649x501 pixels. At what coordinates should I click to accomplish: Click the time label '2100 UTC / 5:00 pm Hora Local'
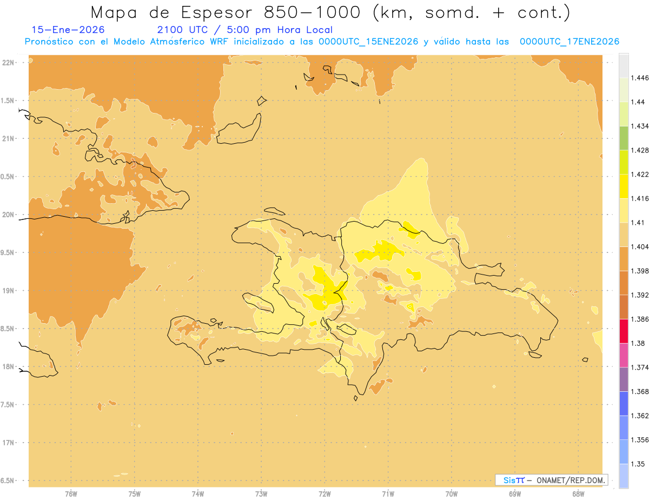pyautogui.click(x=244, y=30)
